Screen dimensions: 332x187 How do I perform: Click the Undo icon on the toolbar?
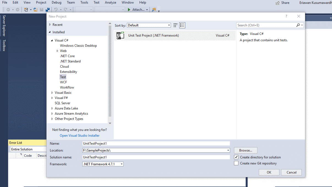click(x=56, y=9)
